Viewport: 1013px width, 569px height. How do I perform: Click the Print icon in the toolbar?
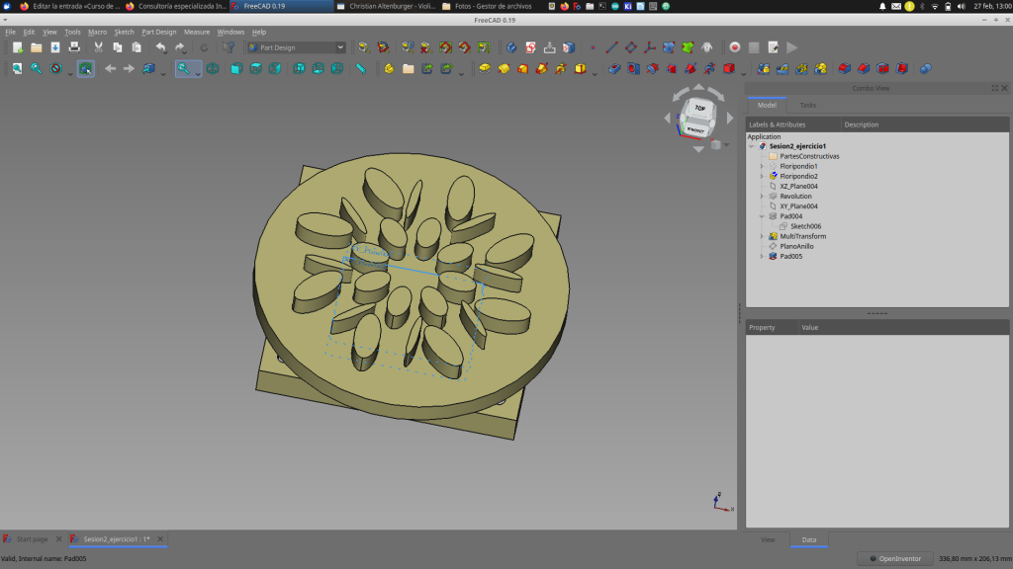point(74,47)
